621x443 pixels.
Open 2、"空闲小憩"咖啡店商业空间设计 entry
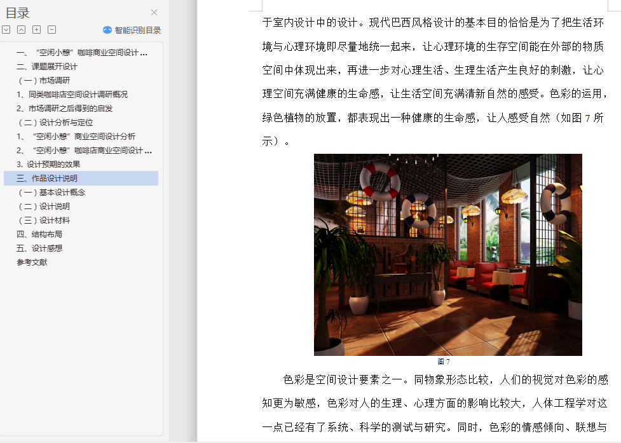(x=84, y=151)
